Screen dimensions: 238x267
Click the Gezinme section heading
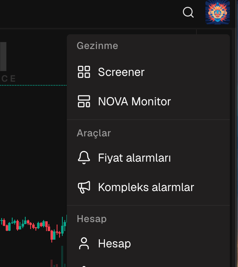pos(97,46)
